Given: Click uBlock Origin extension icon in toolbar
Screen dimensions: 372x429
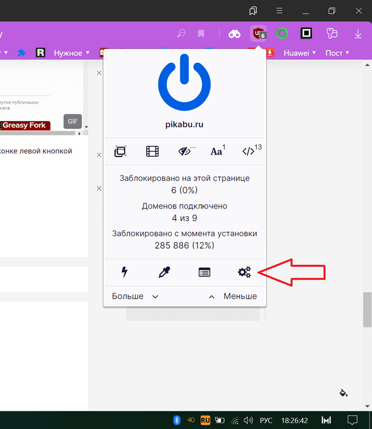Looking at the screenshot, I should (258, 33).
